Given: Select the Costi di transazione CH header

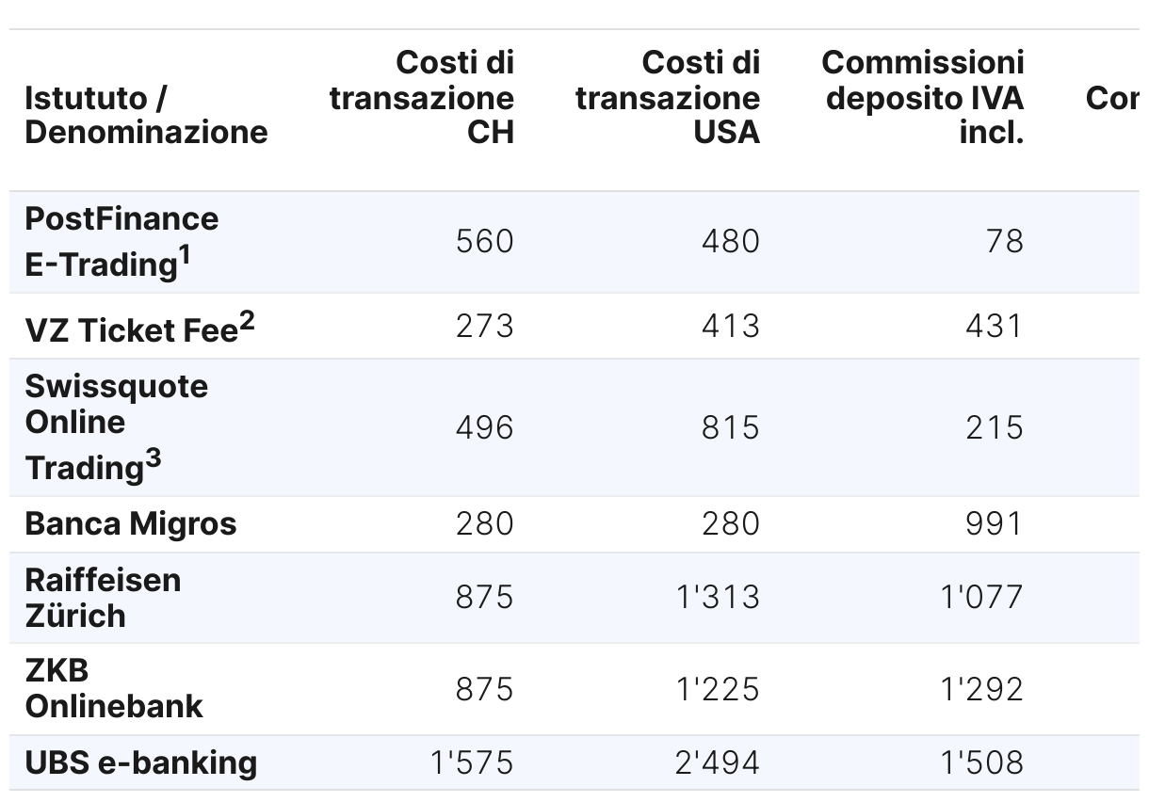Looking at the screenshot, I should [422, 97].
